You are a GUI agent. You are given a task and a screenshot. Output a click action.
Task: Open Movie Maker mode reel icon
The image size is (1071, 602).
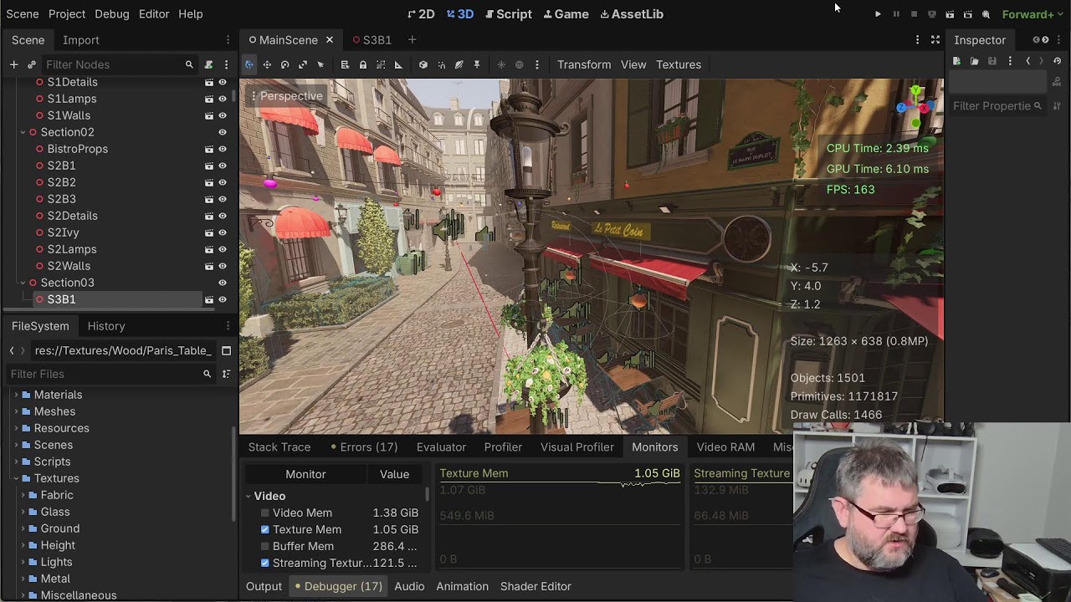986,14
